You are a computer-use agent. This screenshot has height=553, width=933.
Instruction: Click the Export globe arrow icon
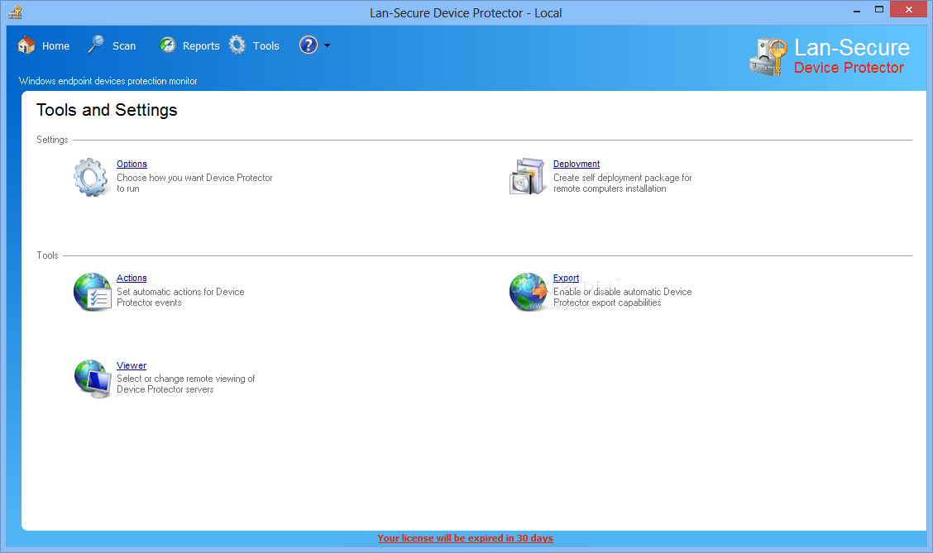[x=529, y=291]
